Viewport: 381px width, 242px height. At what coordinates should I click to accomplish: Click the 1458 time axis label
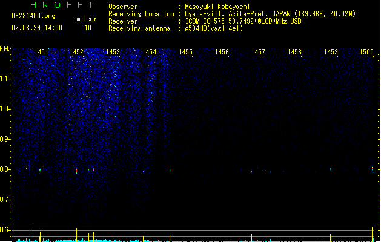pyautogui.click(x=294, y=52)
